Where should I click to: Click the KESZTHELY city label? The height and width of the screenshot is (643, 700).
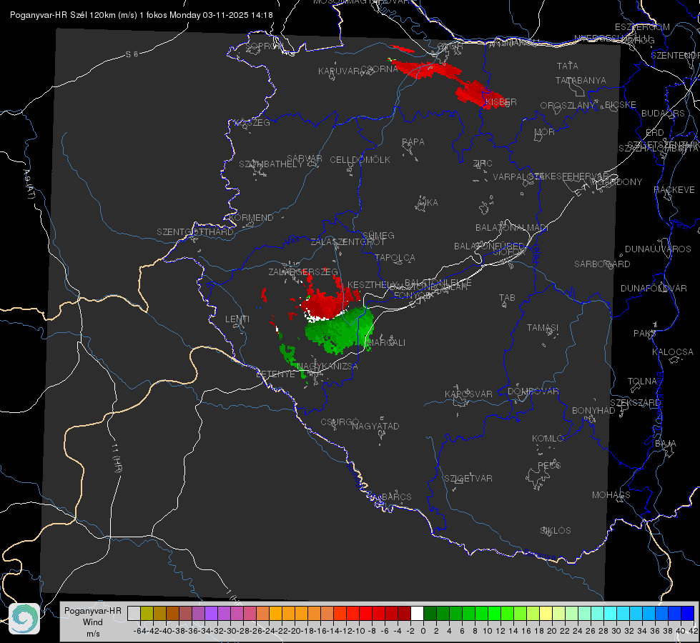coord(373,284)
